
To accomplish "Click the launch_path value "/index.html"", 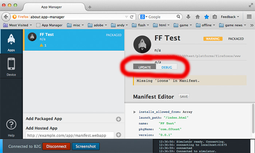I will click(176, 118).
